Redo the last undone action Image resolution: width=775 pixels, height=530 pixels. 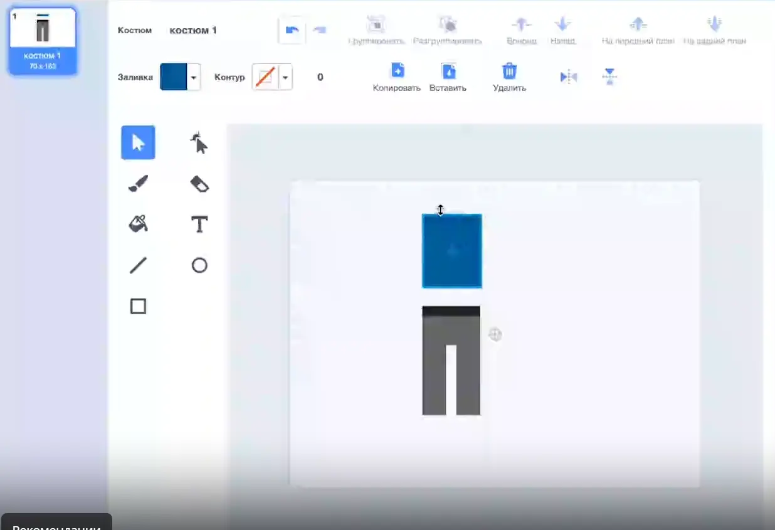pos(320,30)
